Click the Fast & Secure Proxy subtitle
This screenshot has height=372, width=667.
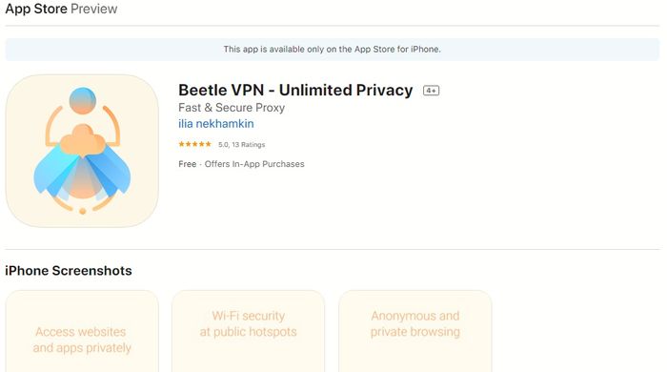(232, 108)
